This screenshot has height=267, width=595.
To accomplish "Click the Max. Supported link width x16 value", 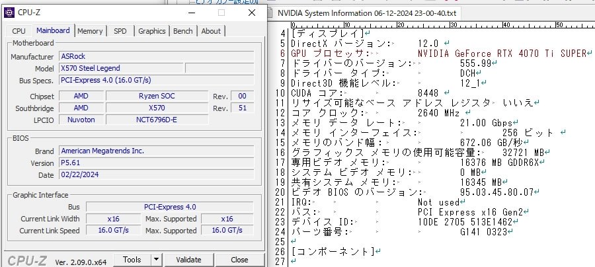I will 227,219.
